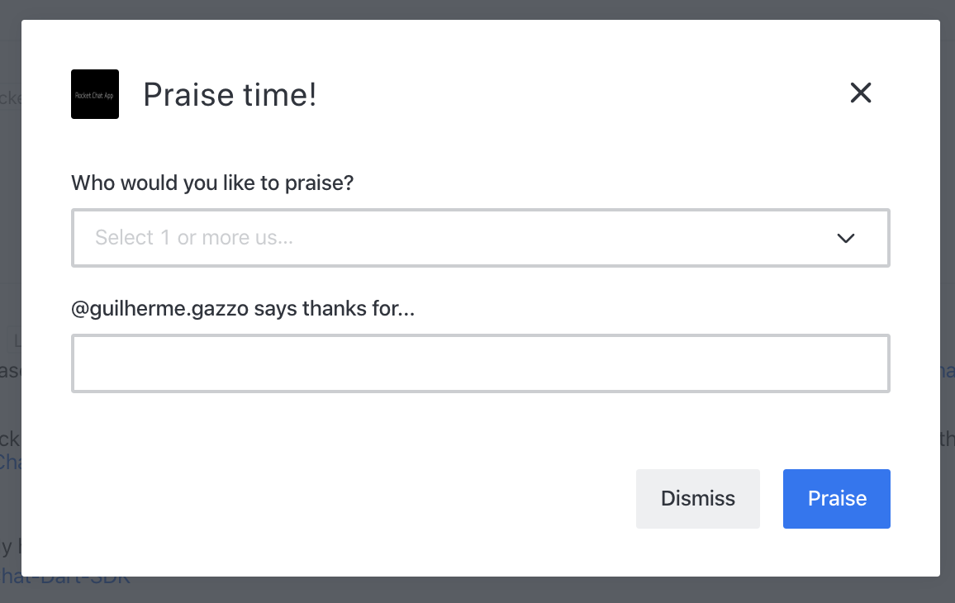Click the Praise button

coord(836,499)
